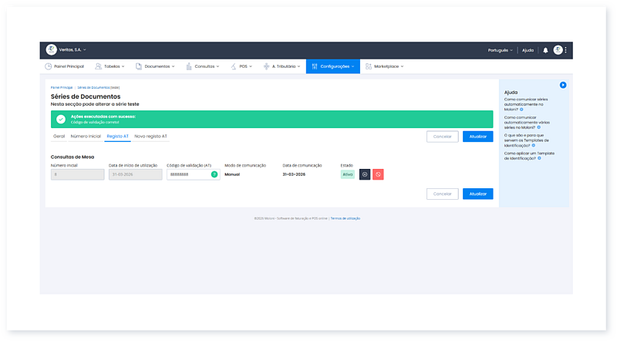Click the bottom Atualizar button
This screenshot has height=341, width=617.
[x=477, y=194]
